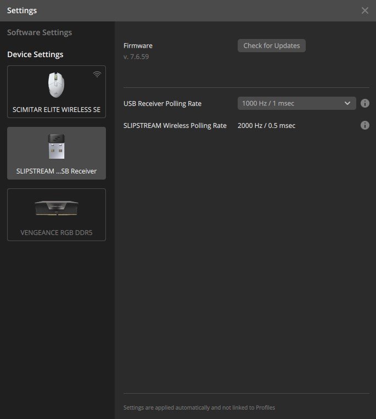Screen dimensions: 376x419
Task: Show info for USB Receiver Polling Rate
Action: click(365, 103)
